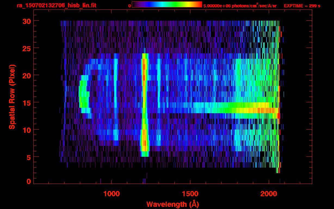Click the bright vertical emission line near 1216 Å
334x209 pixels.
pos(144,105)
